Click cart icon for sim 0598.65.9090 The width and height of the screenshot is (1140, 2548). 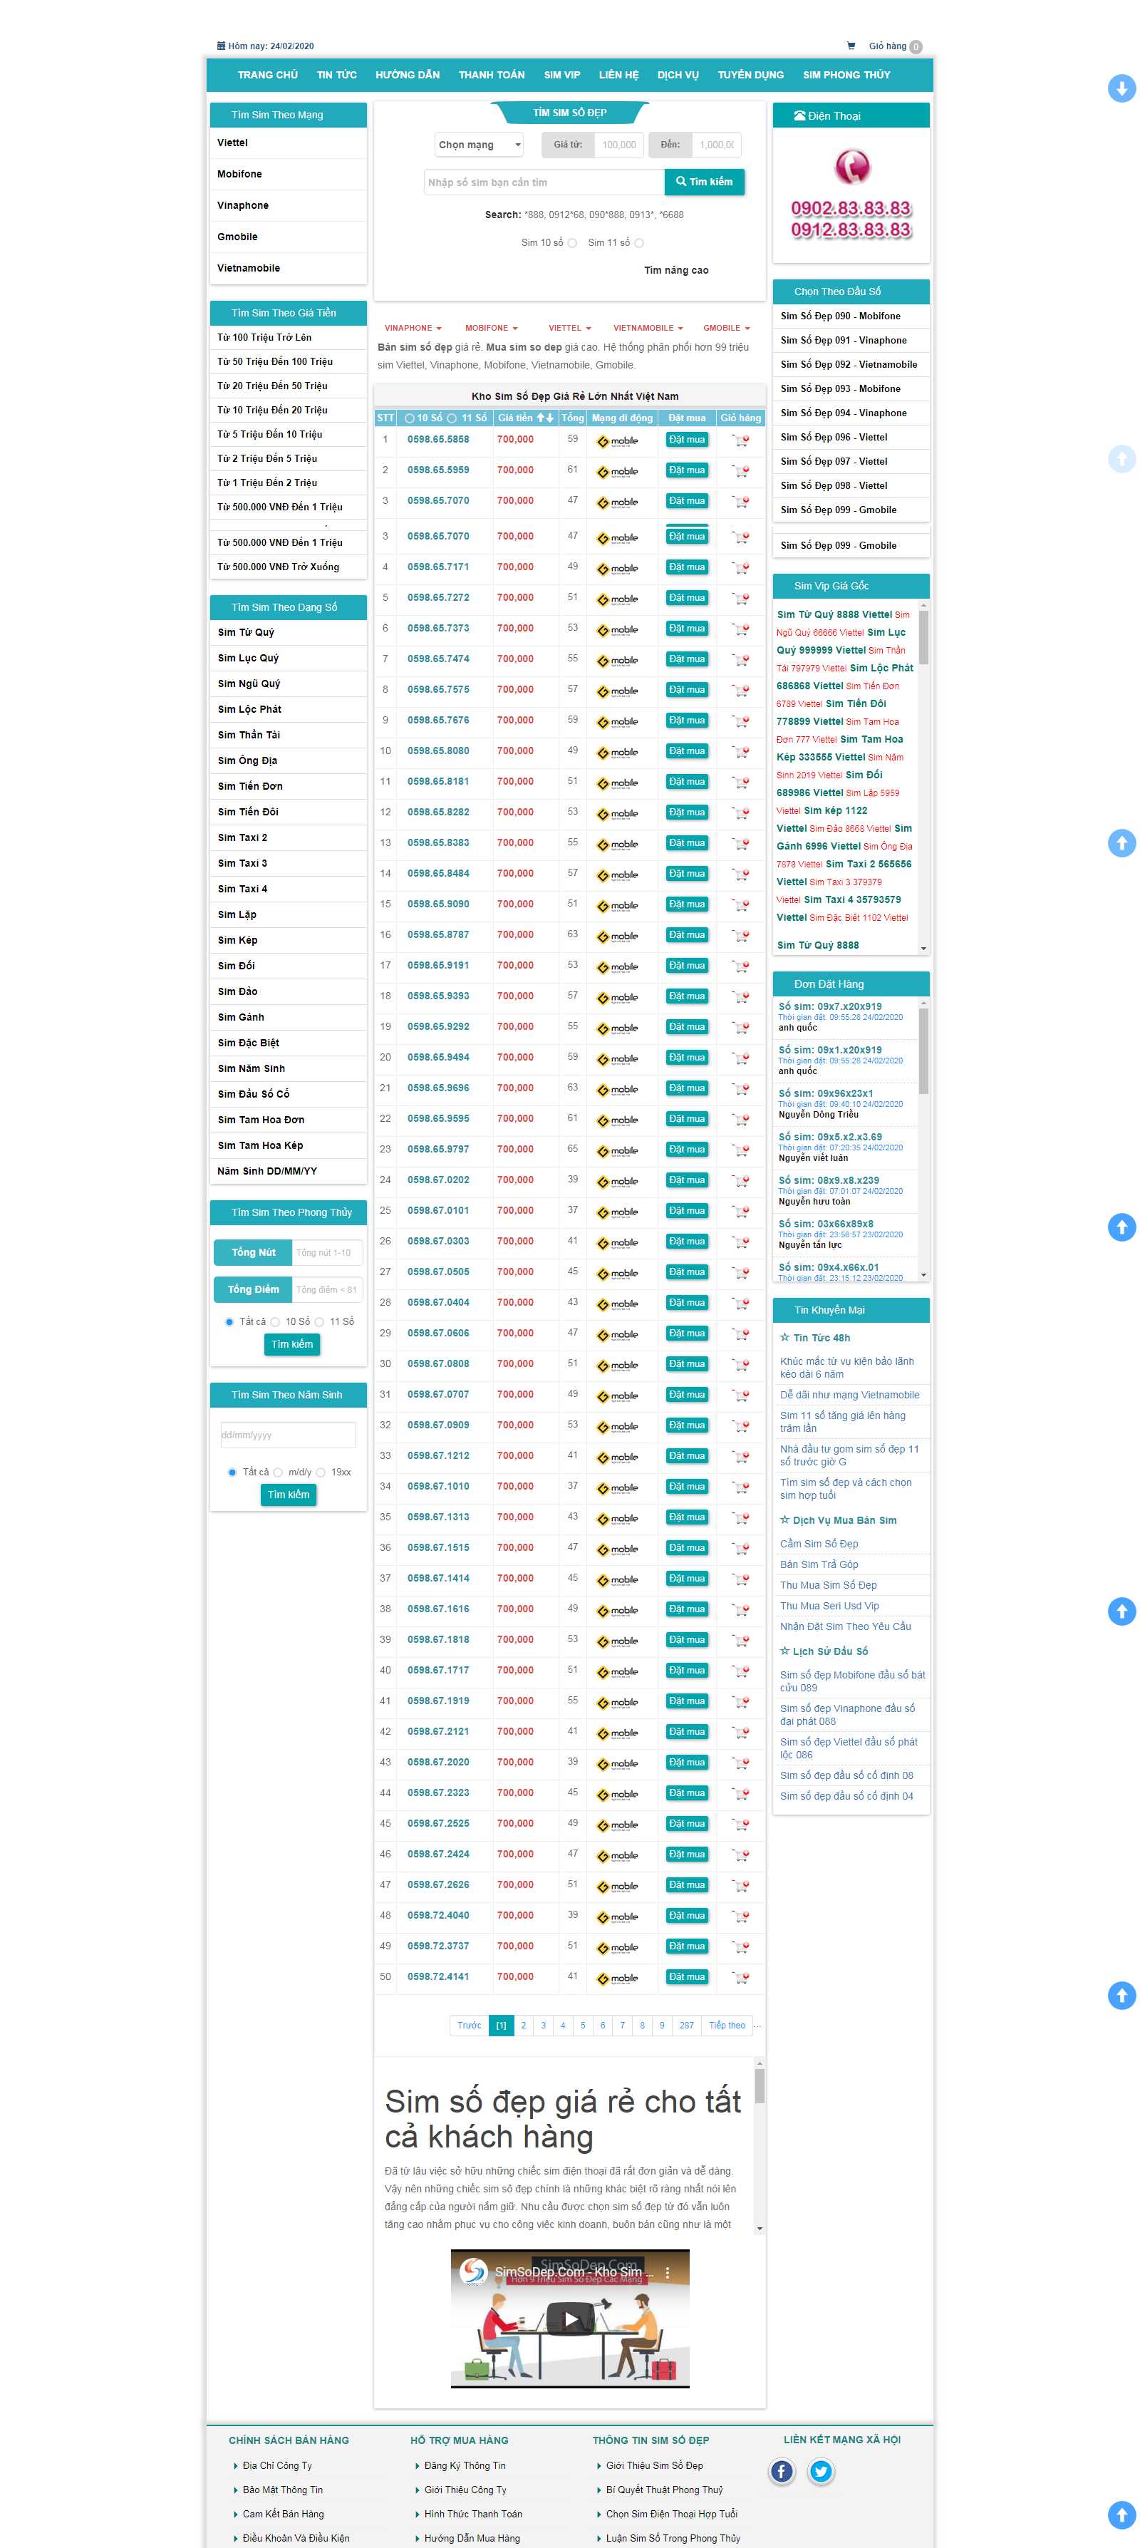coord(740,905)
